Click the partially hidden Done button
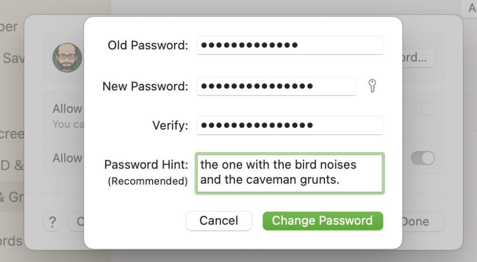This screenshot has height=262, width=477. pos(421,222)
